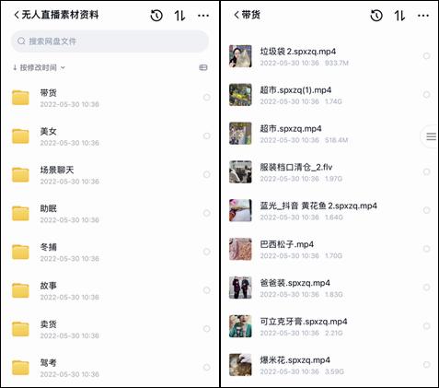Select 巴西松子.mp4 file radio circle
Screen dimensions: 439x388
(x=426, y=249)
